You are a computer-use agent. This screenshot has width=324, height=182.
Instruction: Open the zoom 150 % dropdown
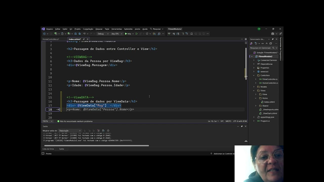pos(48,121)
